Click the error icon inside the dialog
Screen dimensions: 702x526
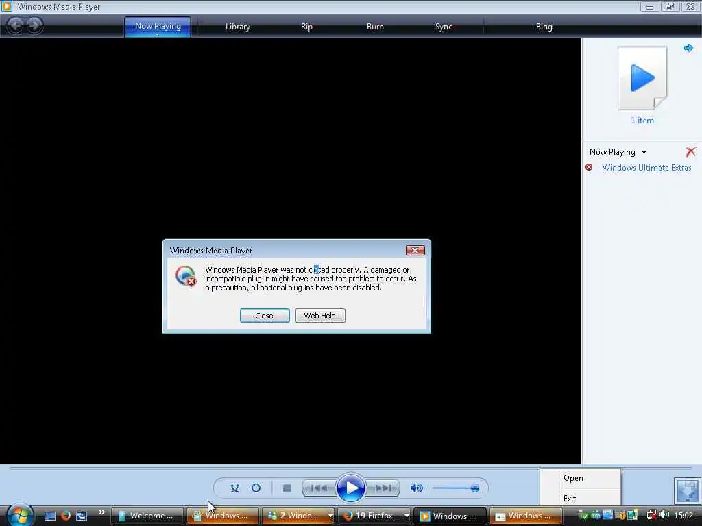pyautogui.click(x=186, y=276)
